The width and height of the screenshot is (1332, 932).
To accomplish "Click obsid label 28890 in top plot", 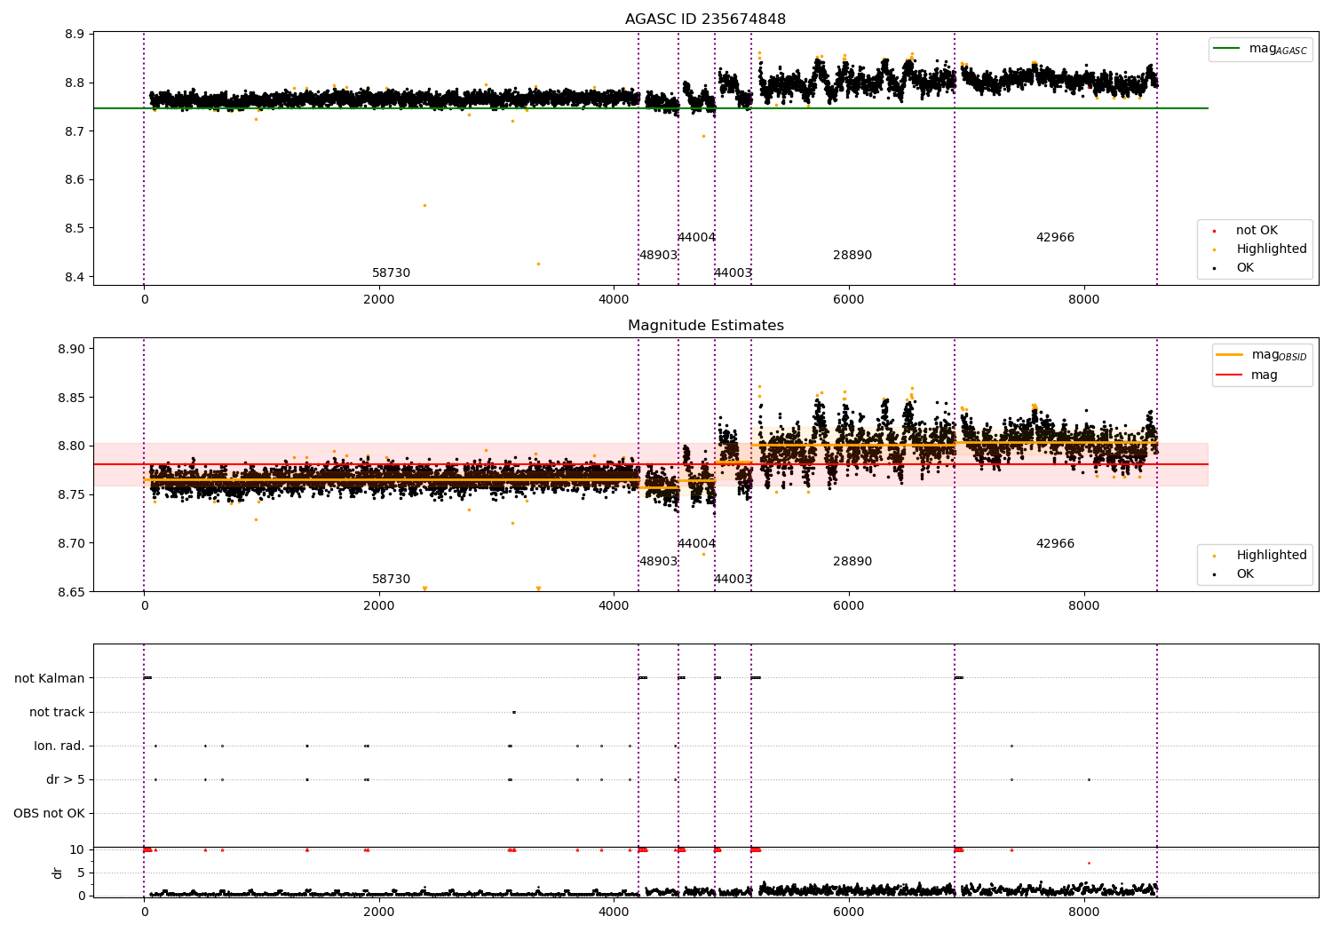I will pyautogui.click(x=852, y=256).
